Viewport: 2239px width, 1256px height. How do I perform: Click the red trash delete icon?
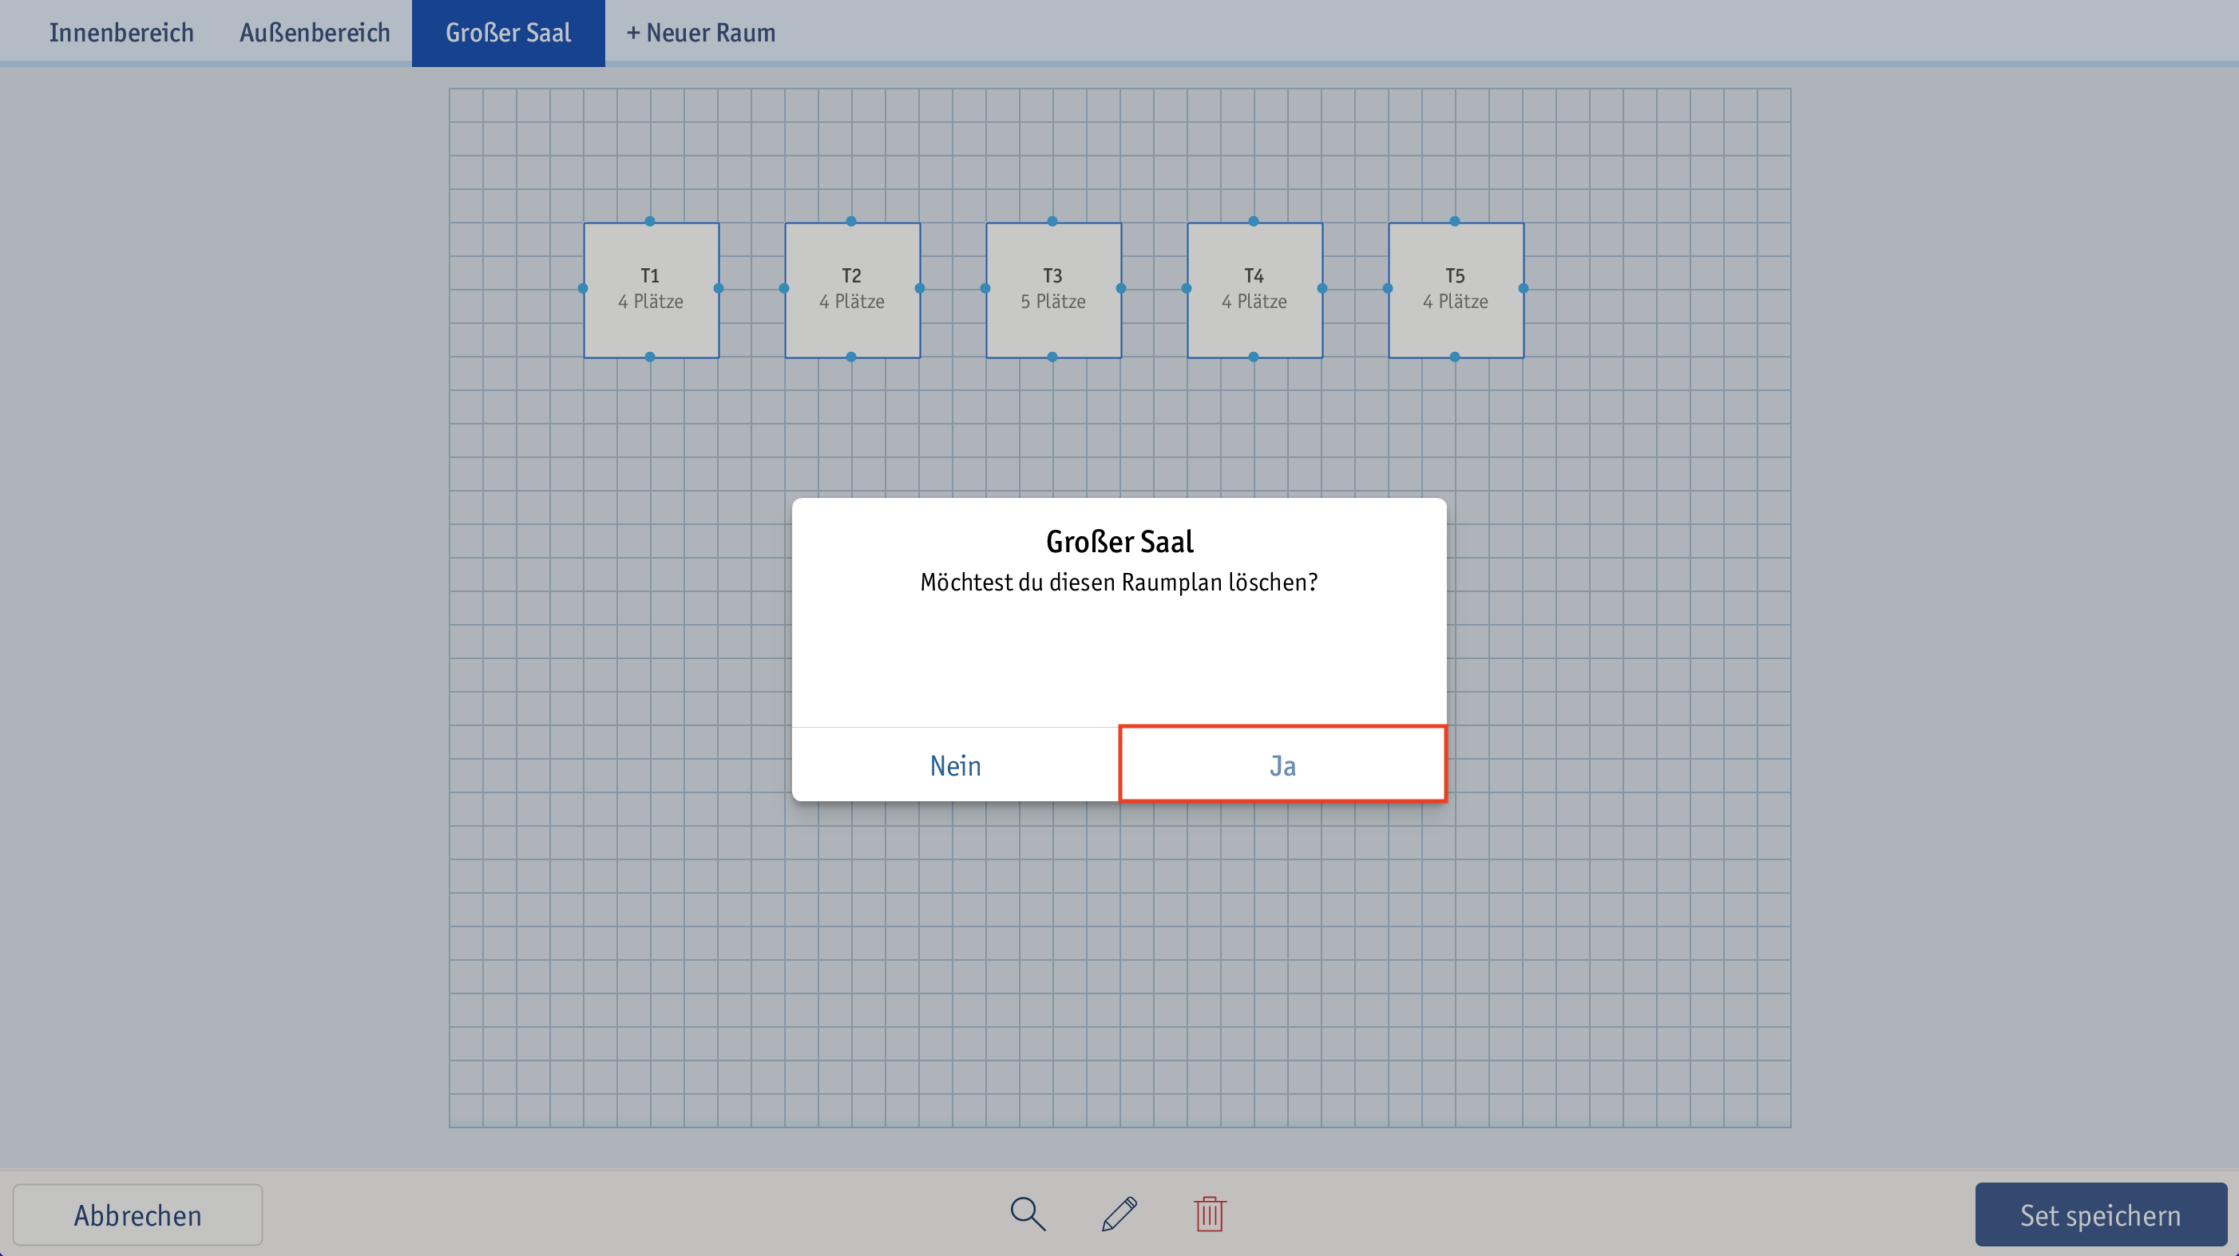pyautogui.click(x=1210, y=1214)
